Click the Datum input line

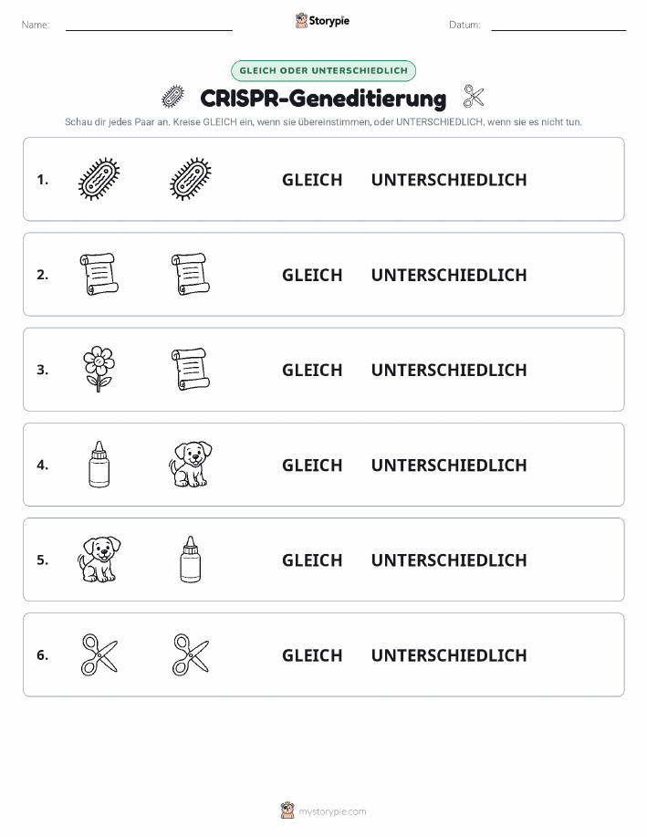pyautogui.click(x=558, y=26)
